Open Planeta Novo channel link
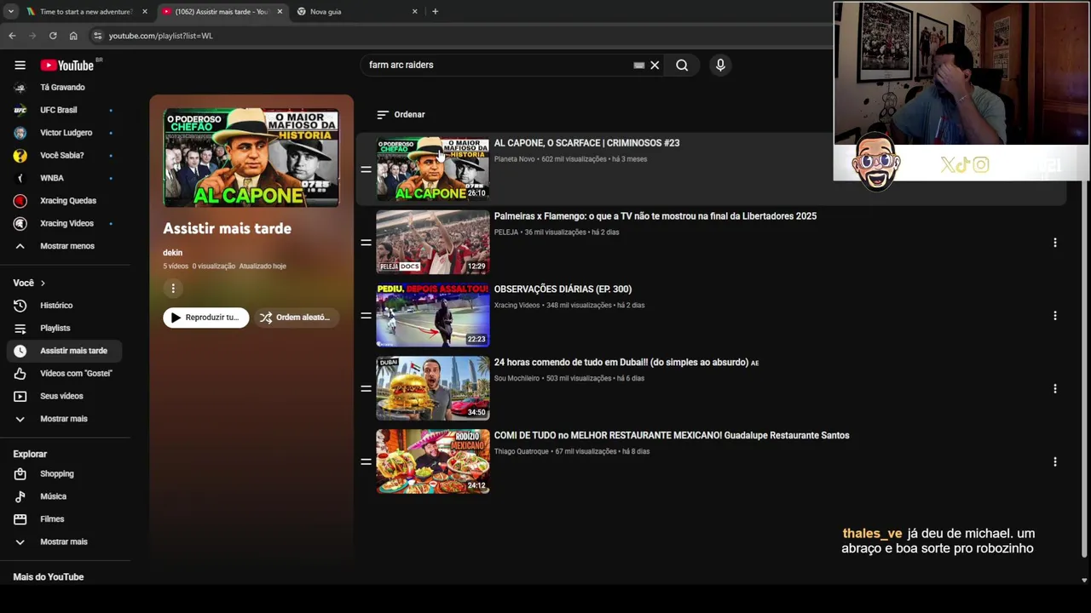1091x613 pixels. point(515,159)
